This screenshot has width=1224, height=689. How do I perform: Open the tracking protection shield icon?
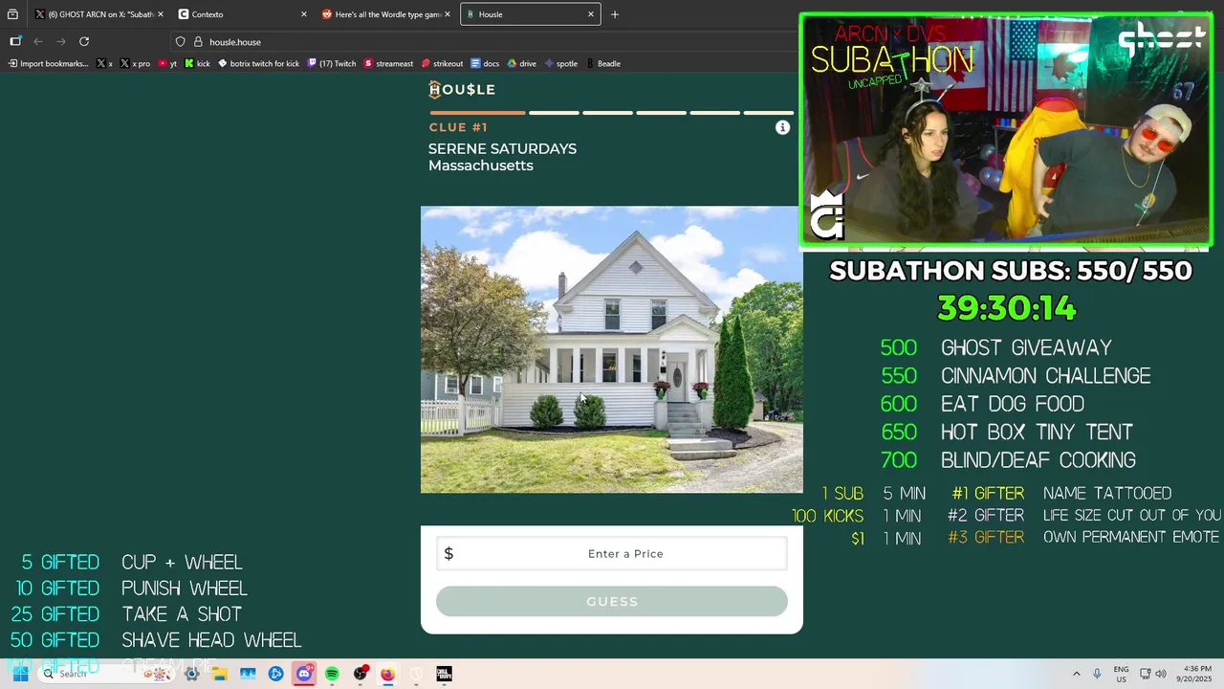180,42
